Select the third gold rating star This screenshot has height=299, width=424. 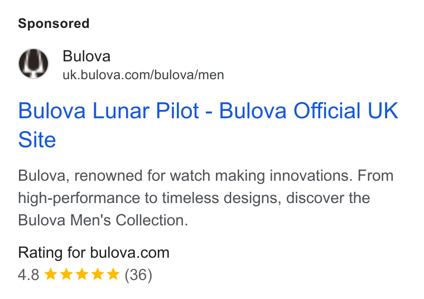[x=82, y=274]
